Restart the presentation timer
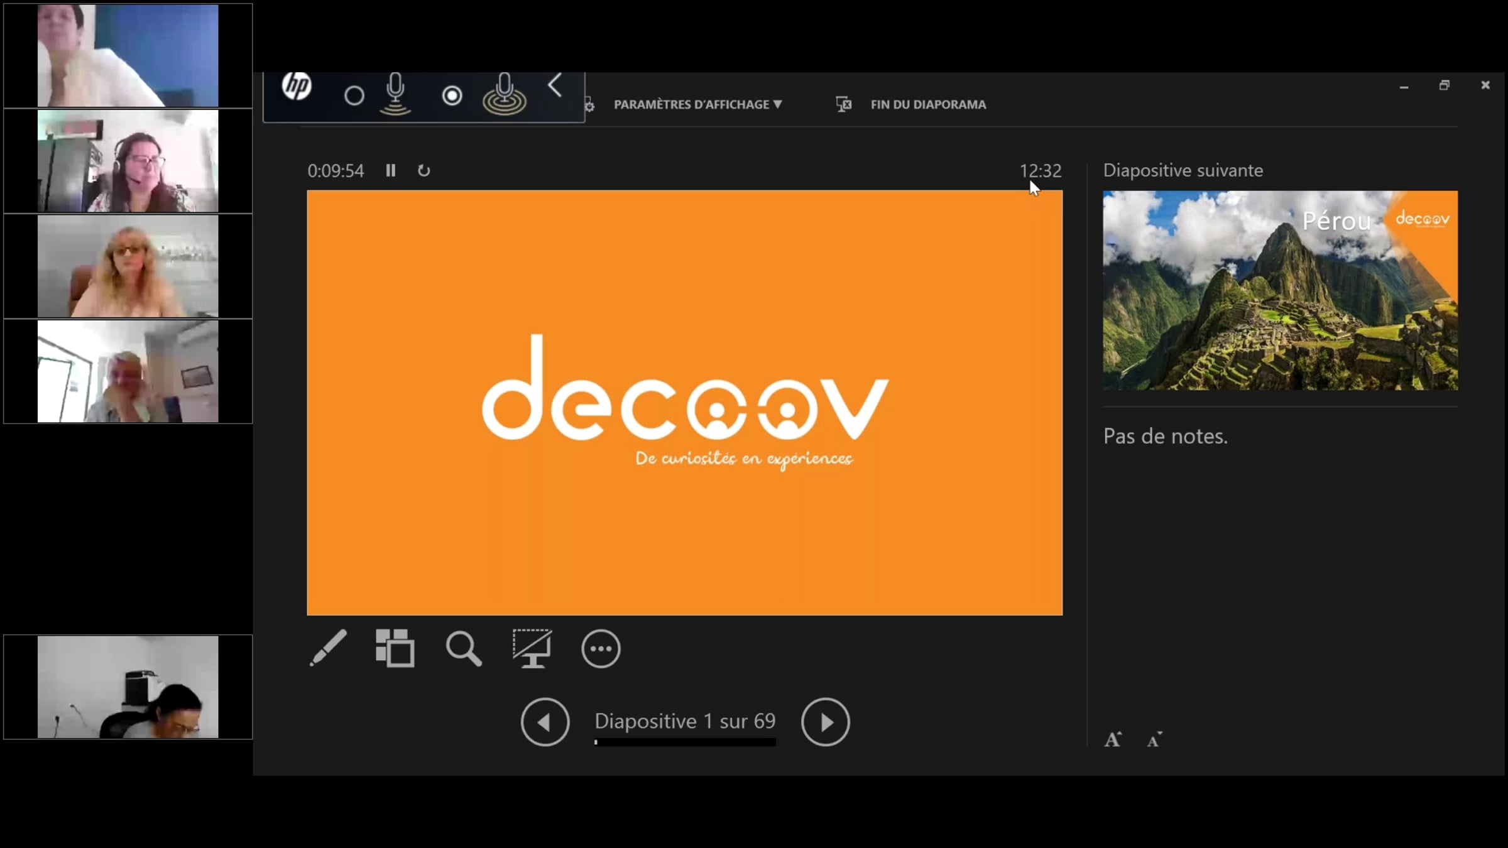Image resolution: width=1508 pixels, height=848 pixels. coord(424,170)
